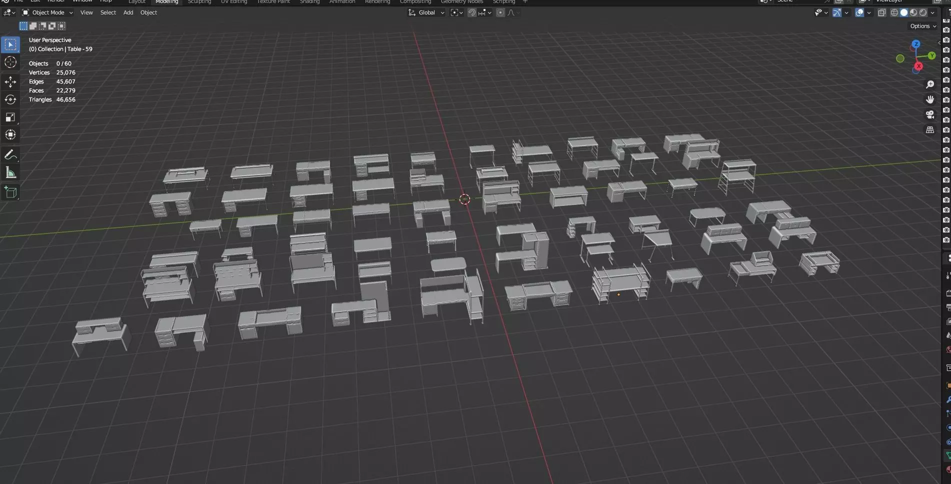The height and width of the screenshot is (484, 951).
Task: Open the Object menu
Action: [x=148, y=12]
